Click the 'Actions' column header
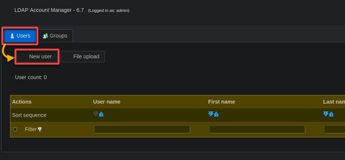Image resolution: width=345 pixels, height=160 pixels. pos(22,102)
